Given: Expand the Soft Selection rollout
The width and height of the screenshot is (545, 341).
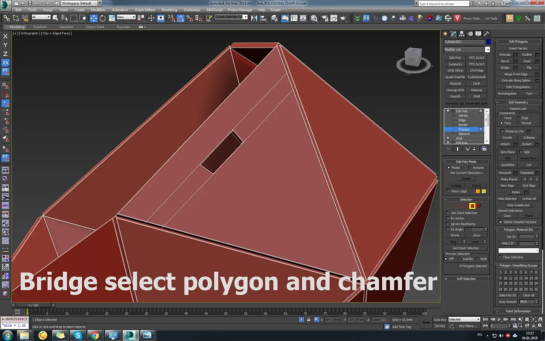Looking at the screenshot, I should [466, 279].
